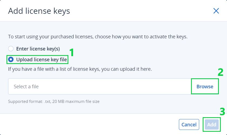
Task: Click the "Enter license key(s)" label text
Action: [38, 49]
